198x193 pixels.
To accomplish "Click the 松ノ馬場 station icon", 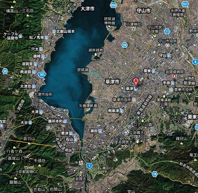I will point(46,38).
